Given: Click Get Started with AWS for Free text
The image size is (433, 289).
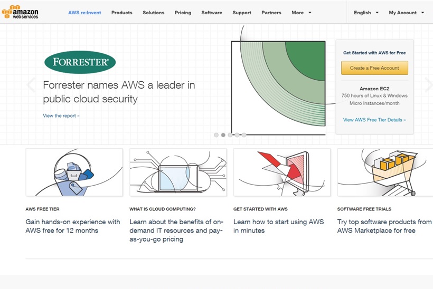Looking at the screenshot, I should pos(374,53).
